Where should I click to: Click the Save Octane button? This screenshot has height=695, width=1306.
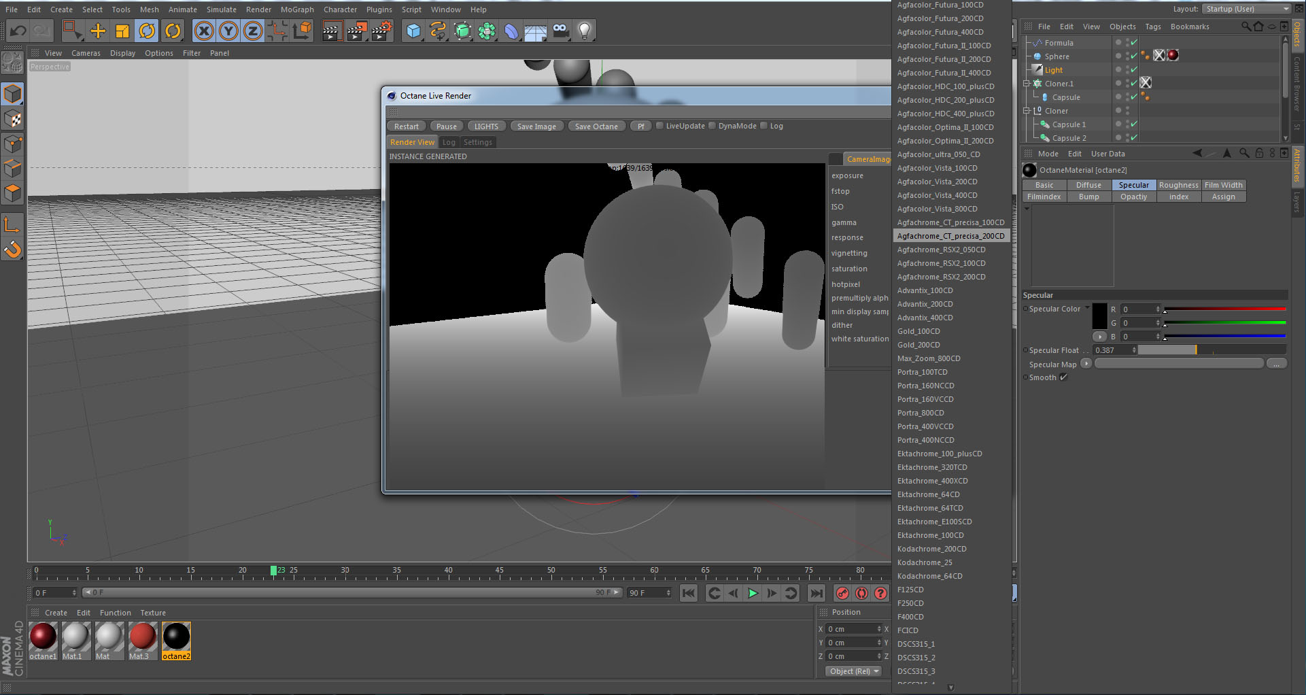pyautogui.click(x=596, y=126)
